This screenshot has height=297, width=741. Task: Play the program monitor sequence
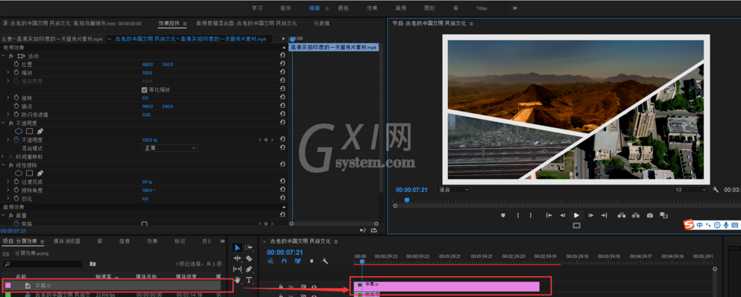576,215
